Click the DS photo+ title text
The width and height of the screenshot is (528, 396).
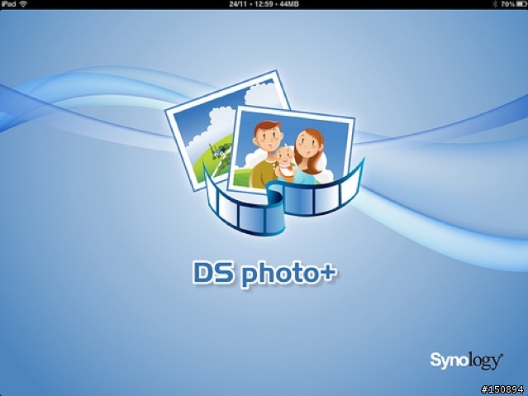click(264, 274)
